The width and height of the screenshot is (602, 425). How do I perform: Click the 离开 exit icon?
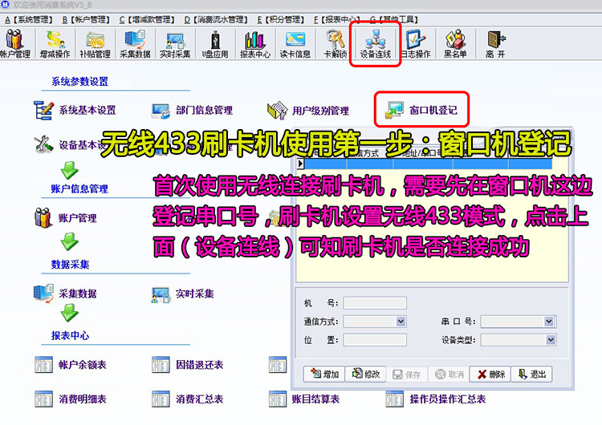495,43
